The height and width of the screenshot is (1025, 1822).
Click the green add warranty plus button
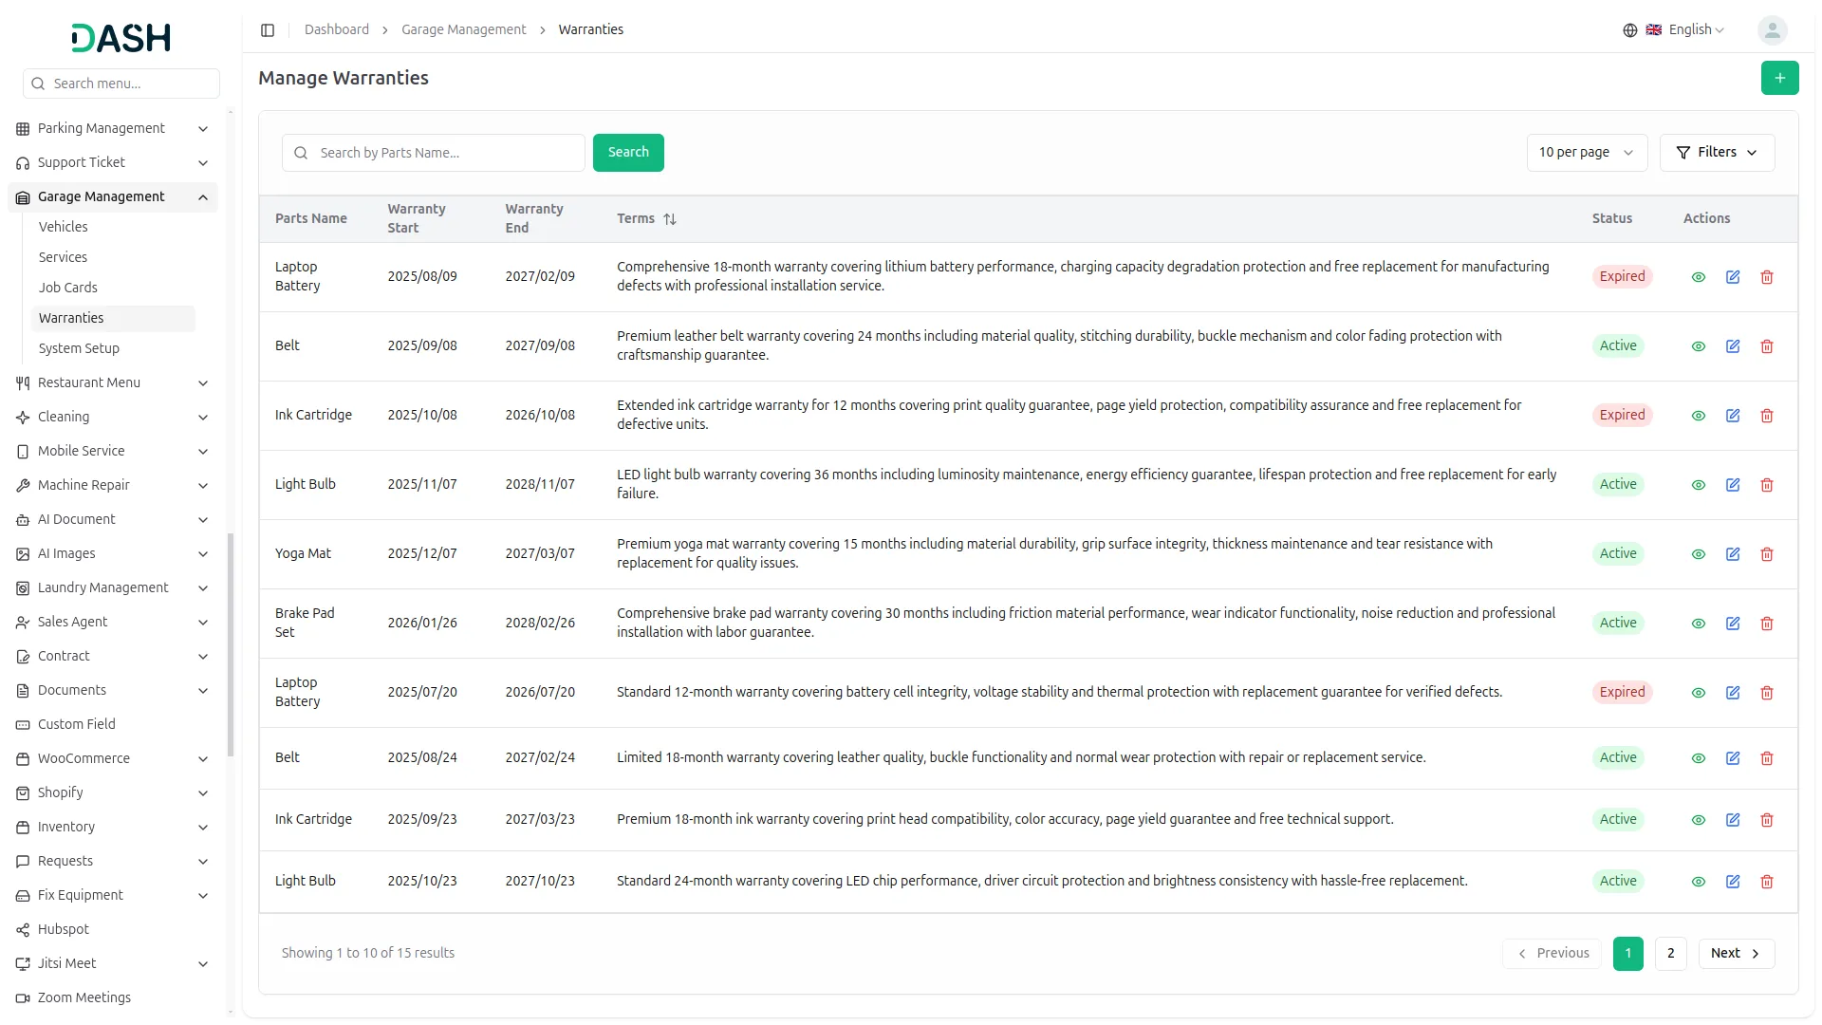click(1779, 78)
